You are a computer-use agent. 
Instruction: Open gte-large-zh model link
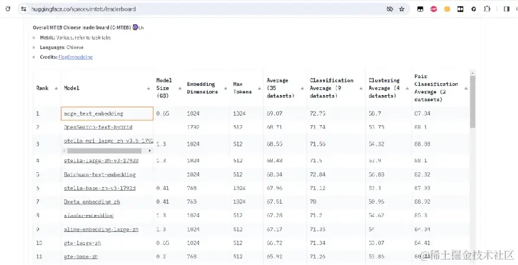pyautogui.click(x=83, y=243)
